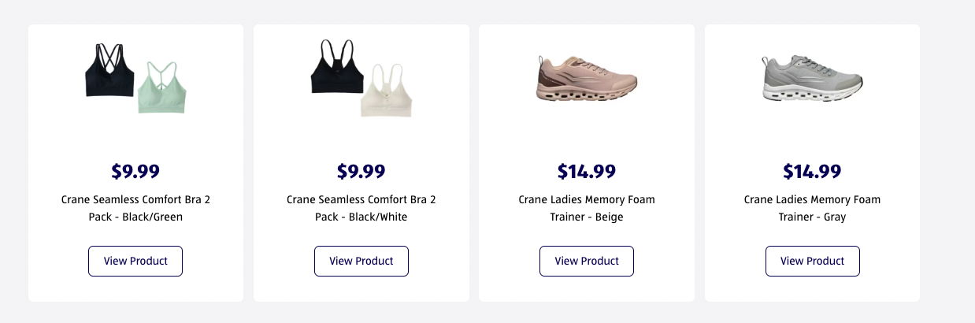Viewport: 975px width, 323px height.
Task: Click View Product for Black/White bra pack
Action: 361,261
